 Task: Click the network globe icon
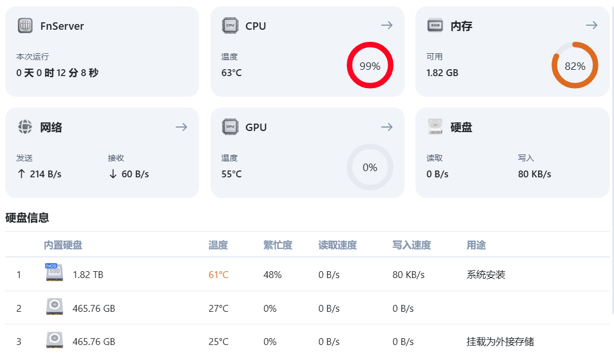coord(25,127)
